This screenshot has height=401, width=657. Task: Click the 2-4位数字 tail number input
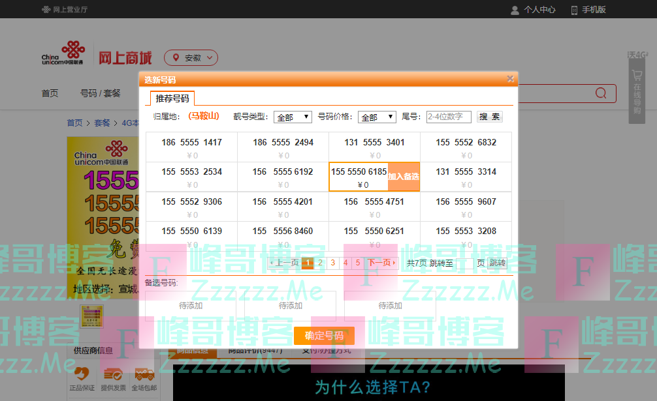pos(448,116)
